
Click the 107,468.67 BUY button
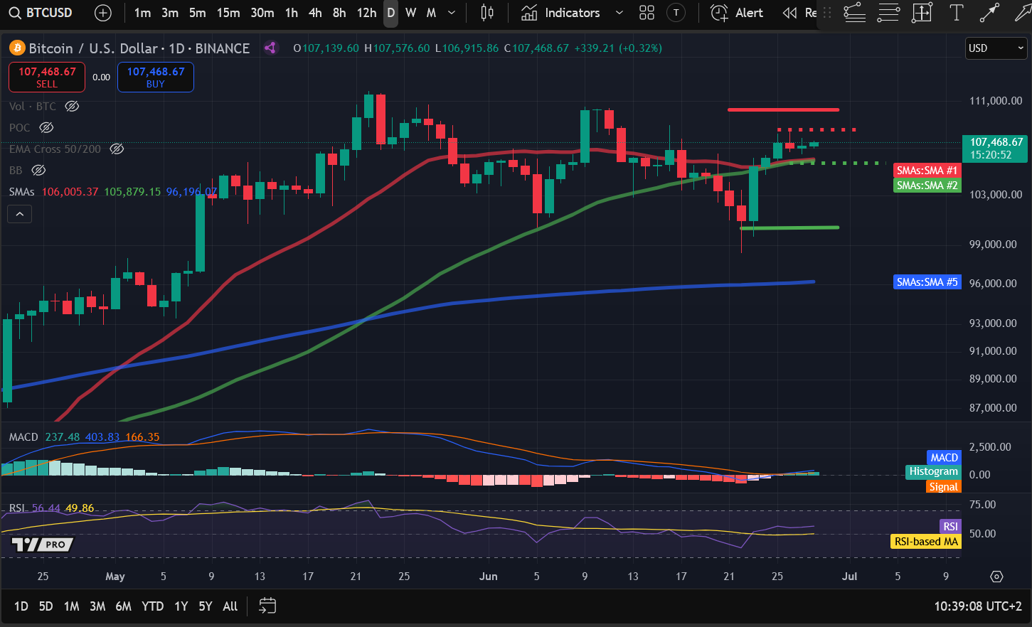(x=156, y=77)
